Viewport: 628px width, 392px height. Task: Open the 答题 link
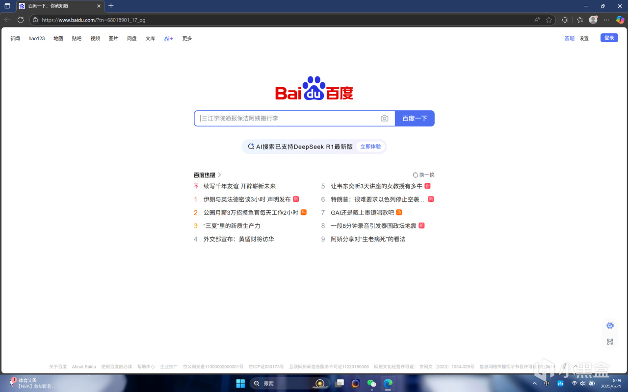coord(569,38)
